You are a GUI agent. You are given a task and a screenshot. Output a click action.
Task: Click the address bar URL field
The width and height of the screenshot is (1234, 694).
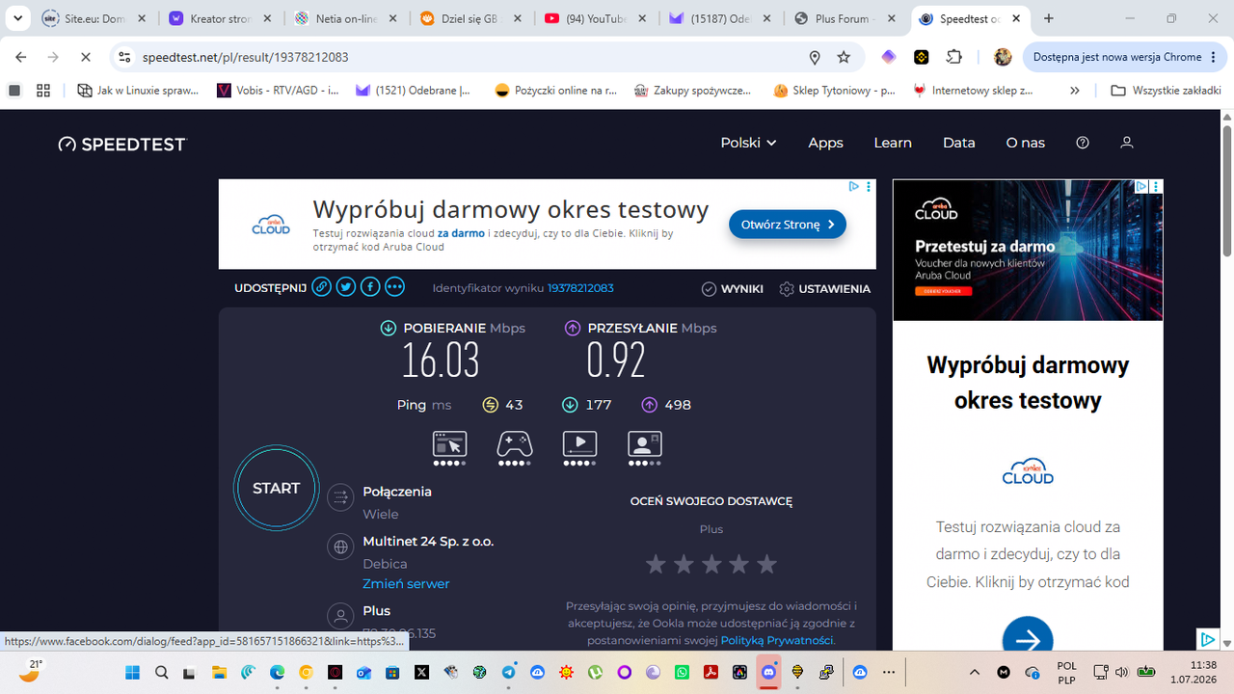[472, 57]
